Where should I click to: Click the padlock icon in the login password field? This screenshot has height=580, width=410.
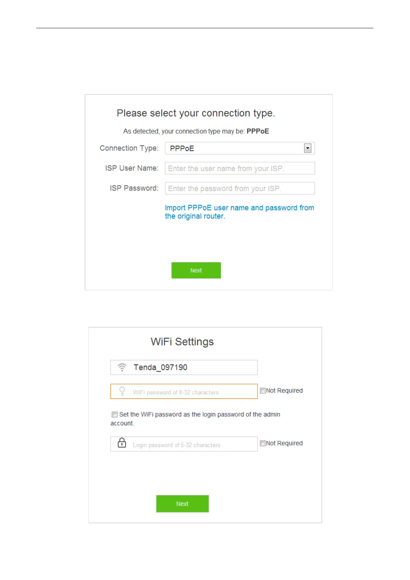(x=122, y=443)
